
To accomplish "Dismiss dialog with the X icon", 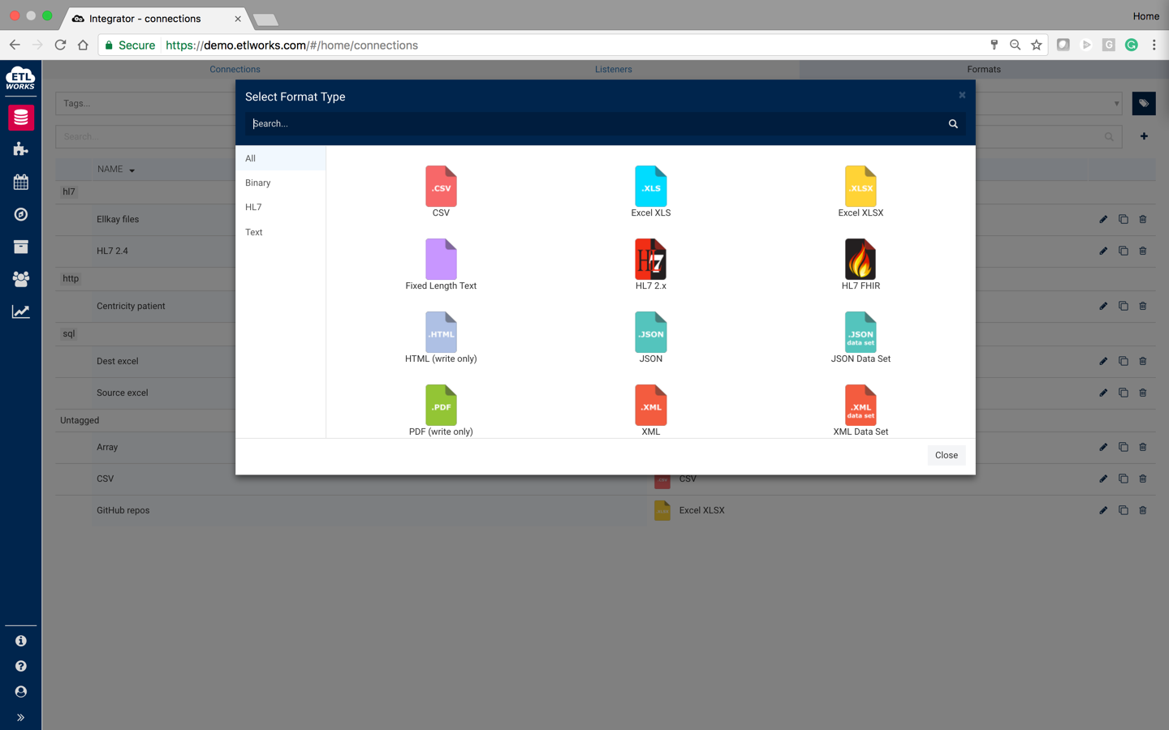I will pos(962,95).
